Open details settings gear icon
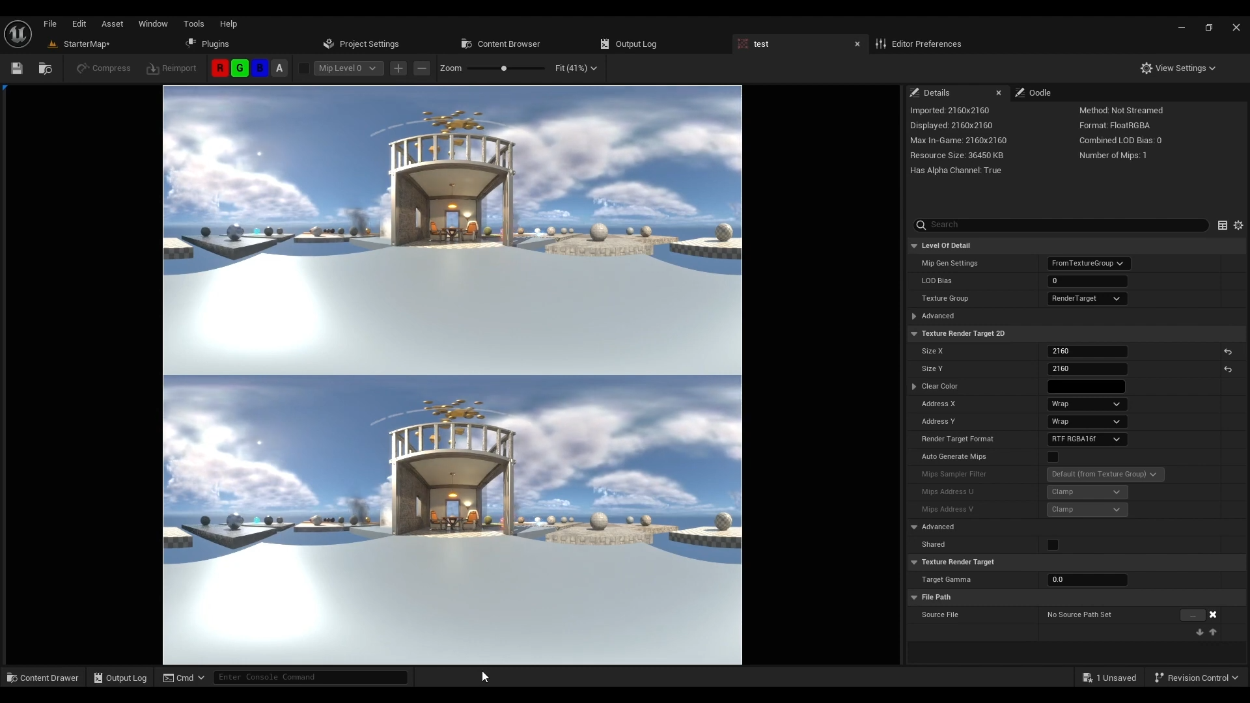The height and width of the screenshot is (703, 1250). click(1238, 225)
